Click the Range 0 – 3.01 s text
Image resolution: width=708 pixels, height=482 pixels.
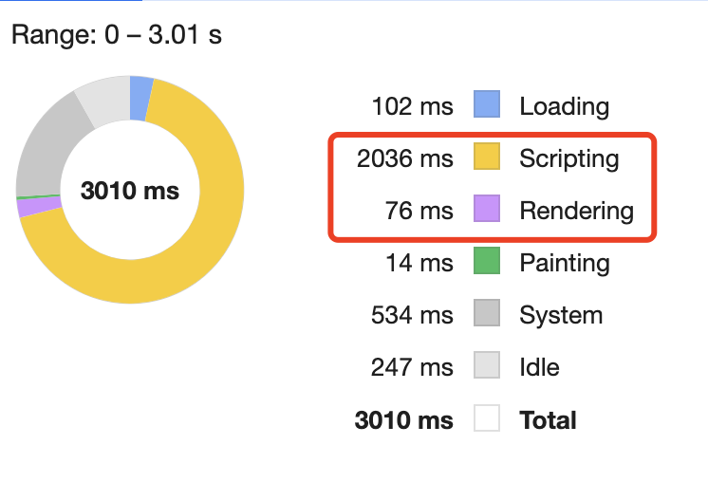(x=117, y=37)
